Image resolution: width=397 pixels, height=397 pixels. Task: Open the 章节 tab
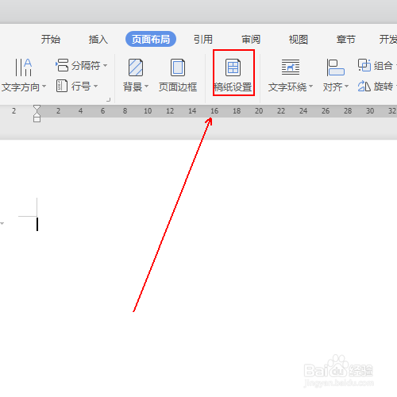(345, 40)
